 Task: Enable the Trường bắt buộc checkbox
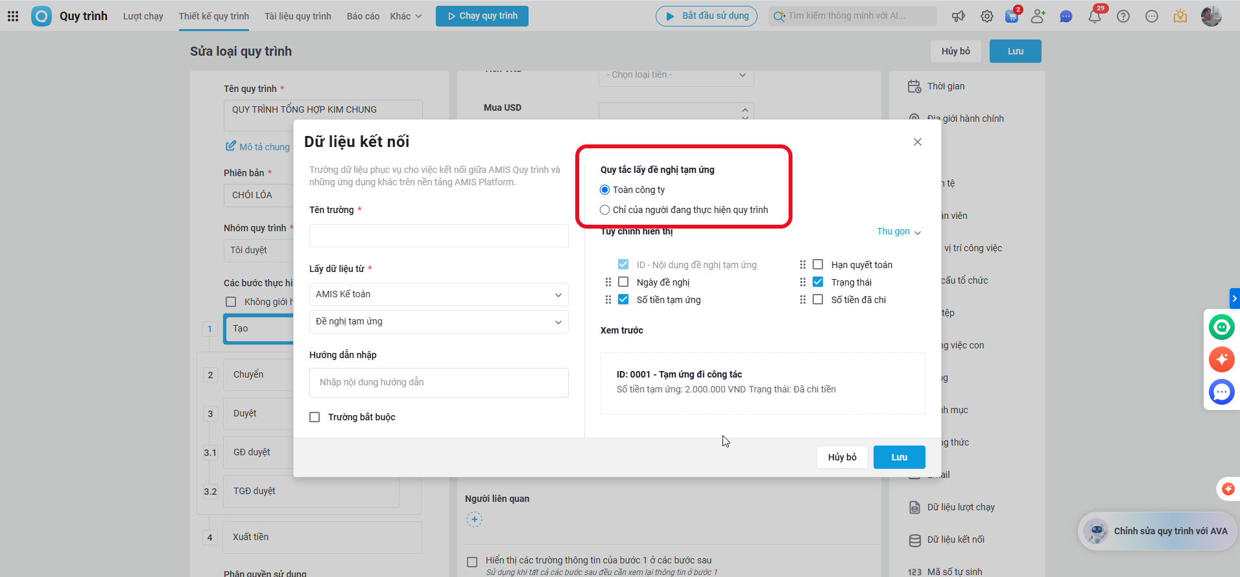[x=315, y=417]
